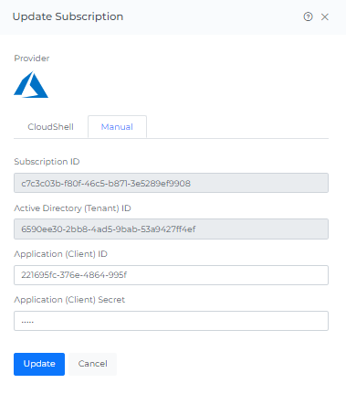Screen dimensions: 346x394
Task: Click the Subscription ID label
Action: click(47, 162)
